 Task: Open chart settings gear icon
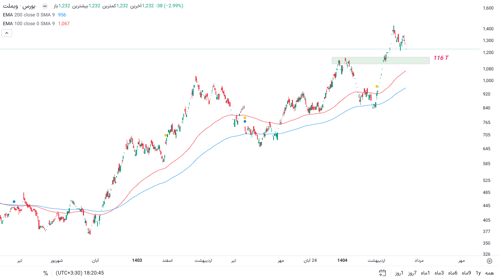[x=490, y=261]
